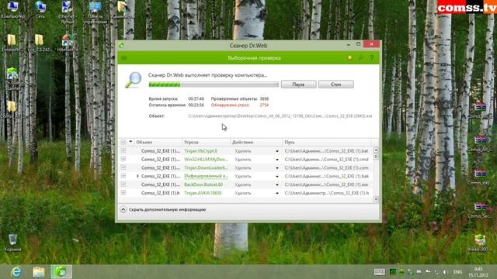Click the Обнаружено угроз count 2754
Image resolution: width=497 pixels, height=279 pixels.
point(264,105)
